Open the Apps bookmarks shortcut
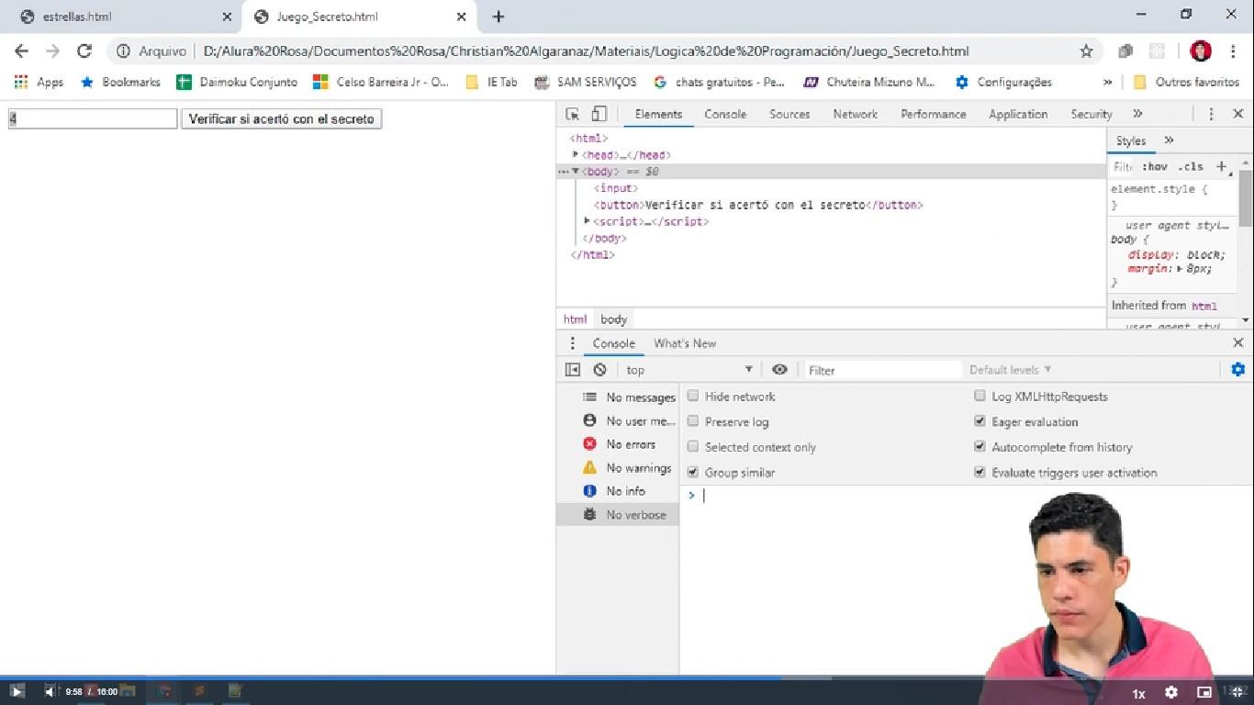The width and height of the screenshot is (1254, 705). [39, 82]
